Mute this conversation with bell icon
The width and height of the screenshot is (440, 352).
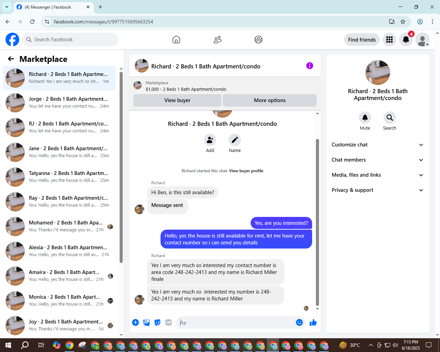(365, 118)
